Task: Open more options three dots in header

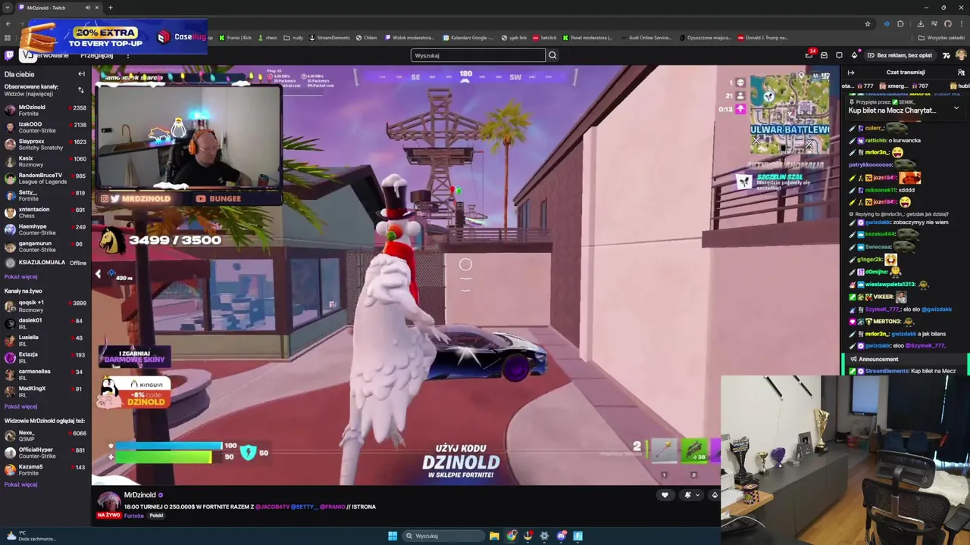Action: coord(127,55)
